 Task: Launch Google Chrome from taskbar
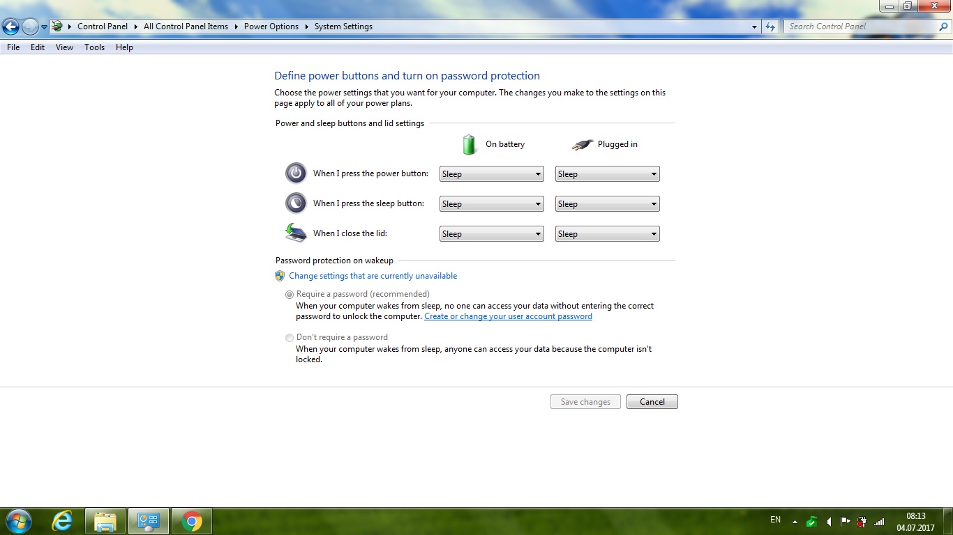click(192, 521)
